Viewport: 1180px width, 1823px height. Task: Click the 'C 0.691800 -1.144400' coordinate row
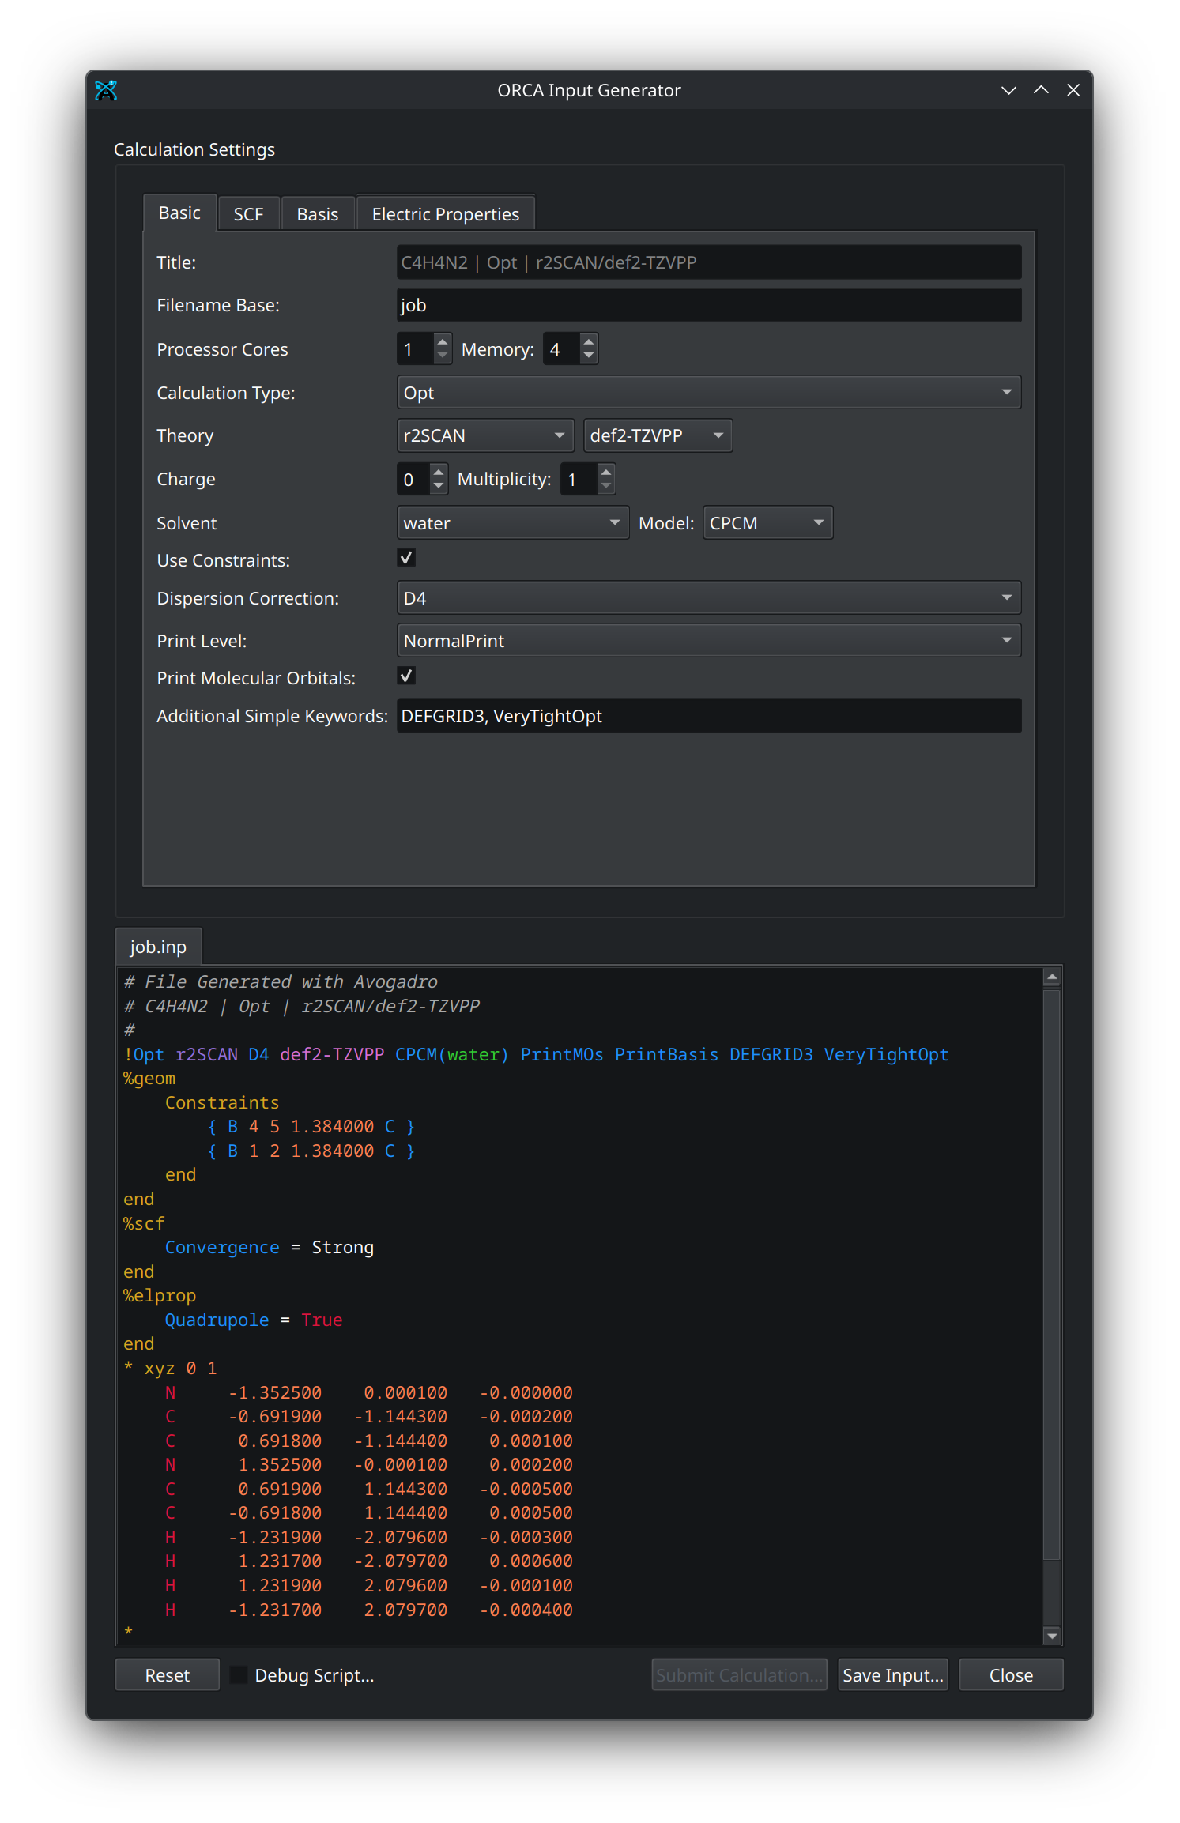[368, 1441]
